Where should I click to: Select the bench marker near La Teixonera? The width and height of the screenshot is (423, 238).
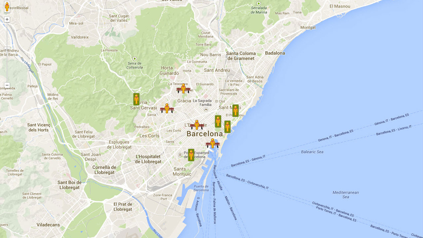point(183,89)
